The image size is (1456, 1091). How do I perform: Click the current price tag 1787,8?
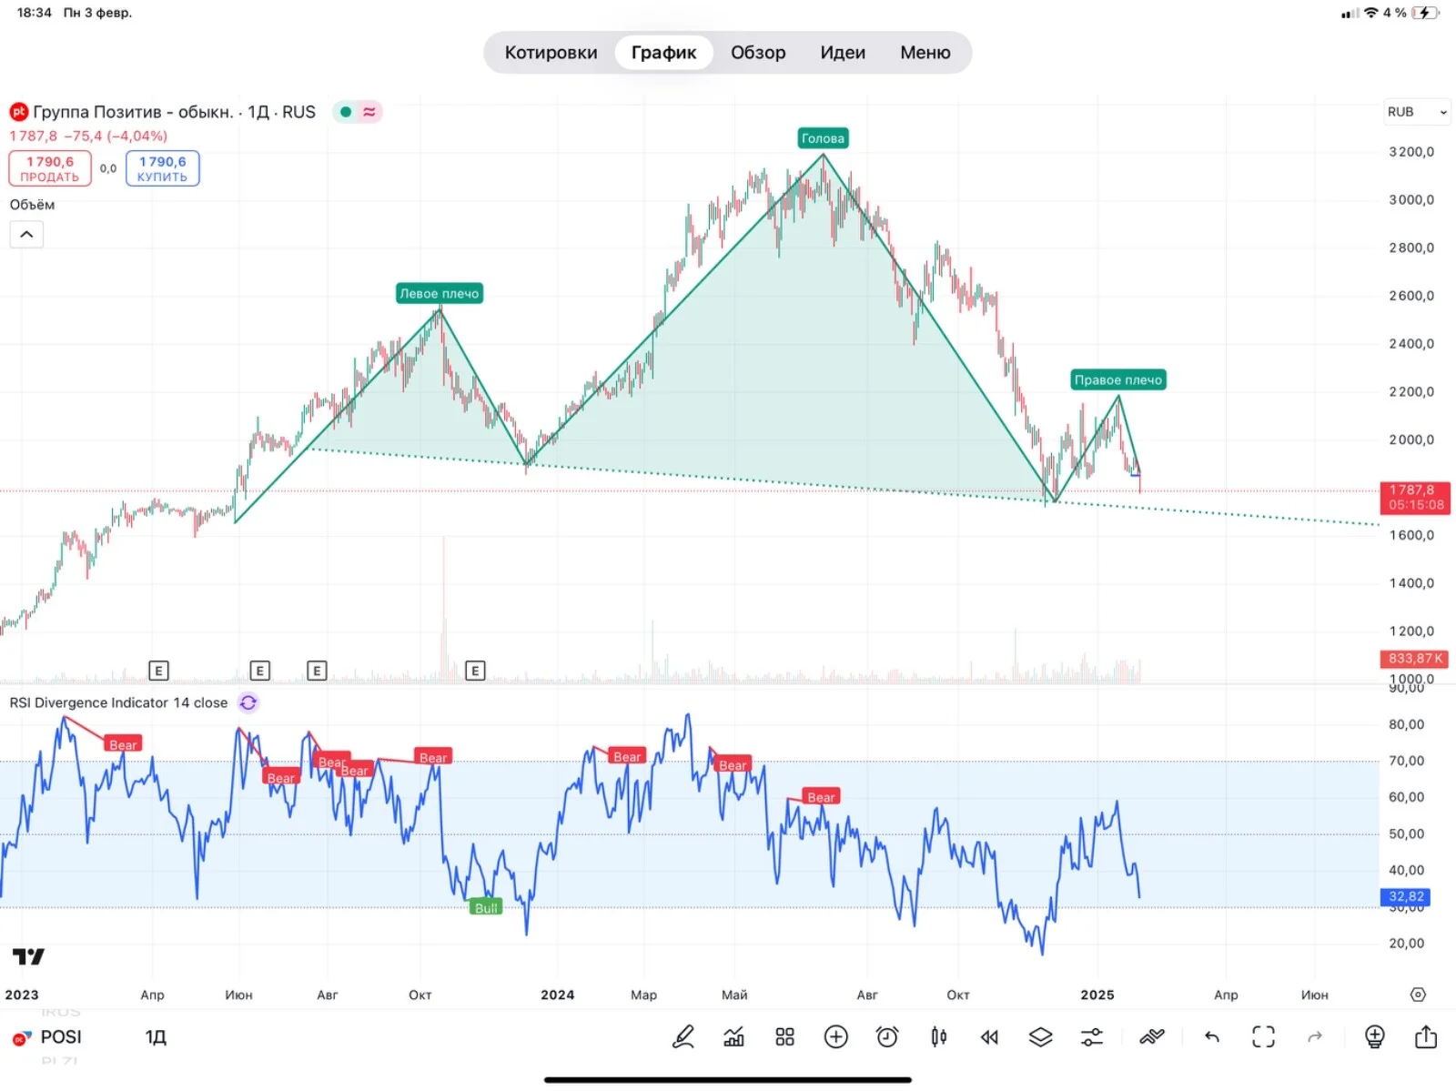tap(1415, 498)
